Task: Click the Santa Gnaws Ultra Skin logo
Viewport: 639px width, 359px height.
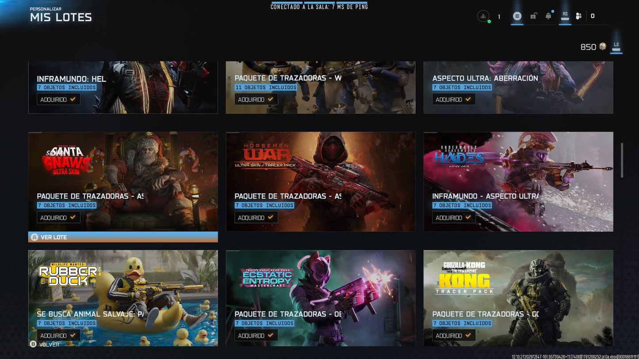Action: (66, 161)
